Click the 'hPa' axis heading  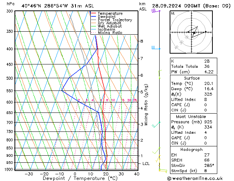coord(10,4)
